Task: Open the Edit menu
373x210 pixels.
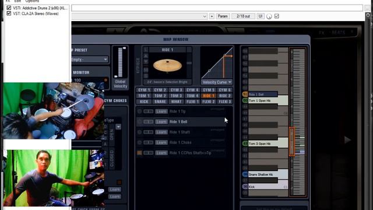Action: pyautogui.click(x=17, y=1)
